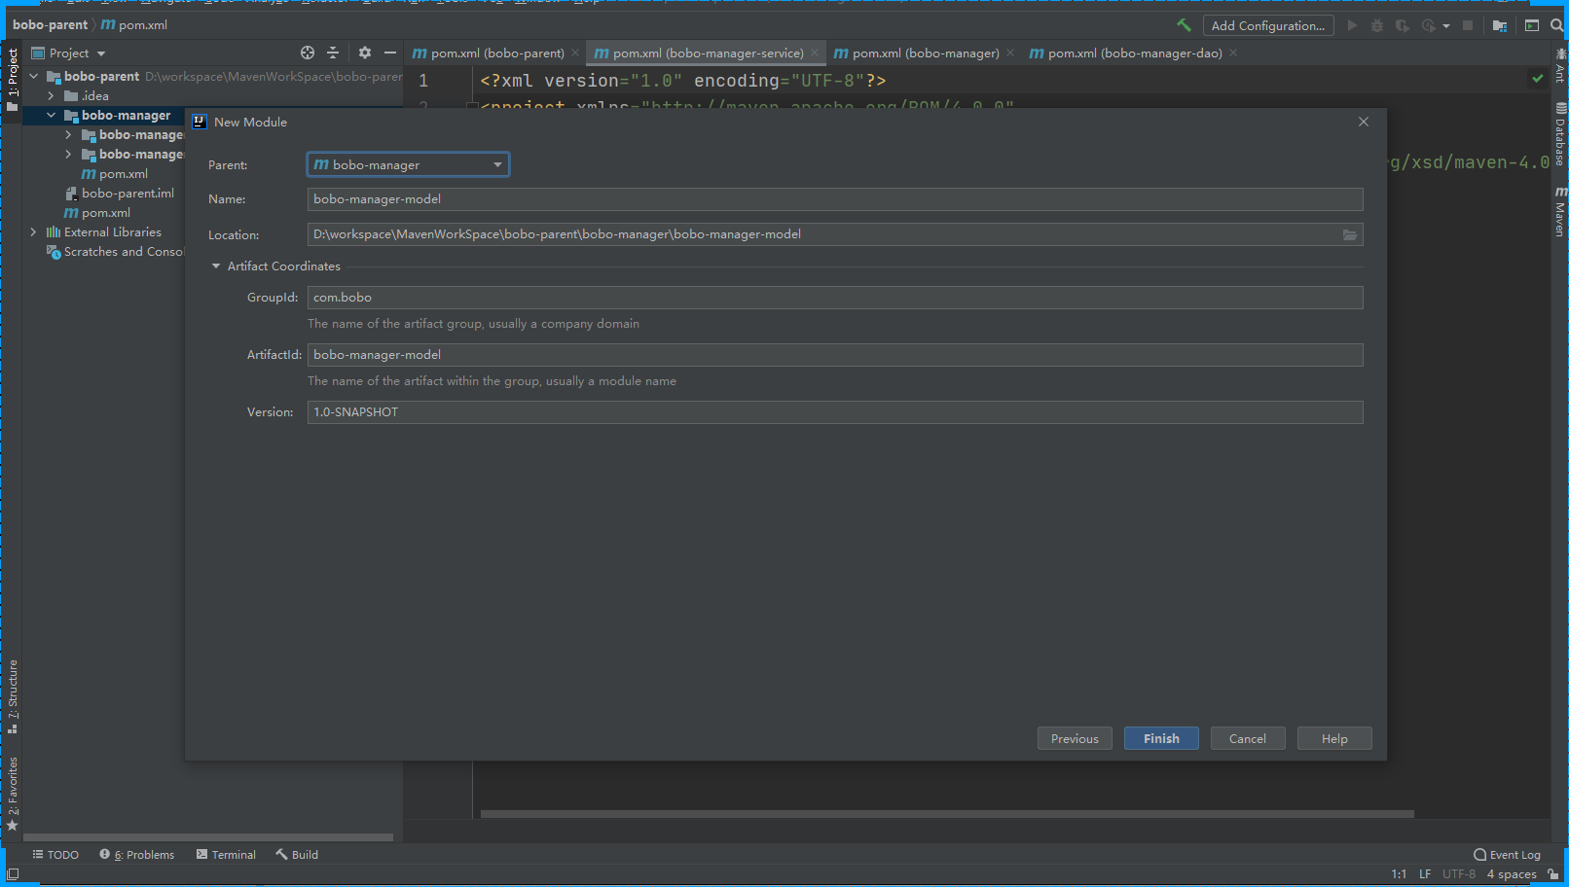
Task: Click the Stop square icon in toolbar
Action: [x=1468, y=25]
